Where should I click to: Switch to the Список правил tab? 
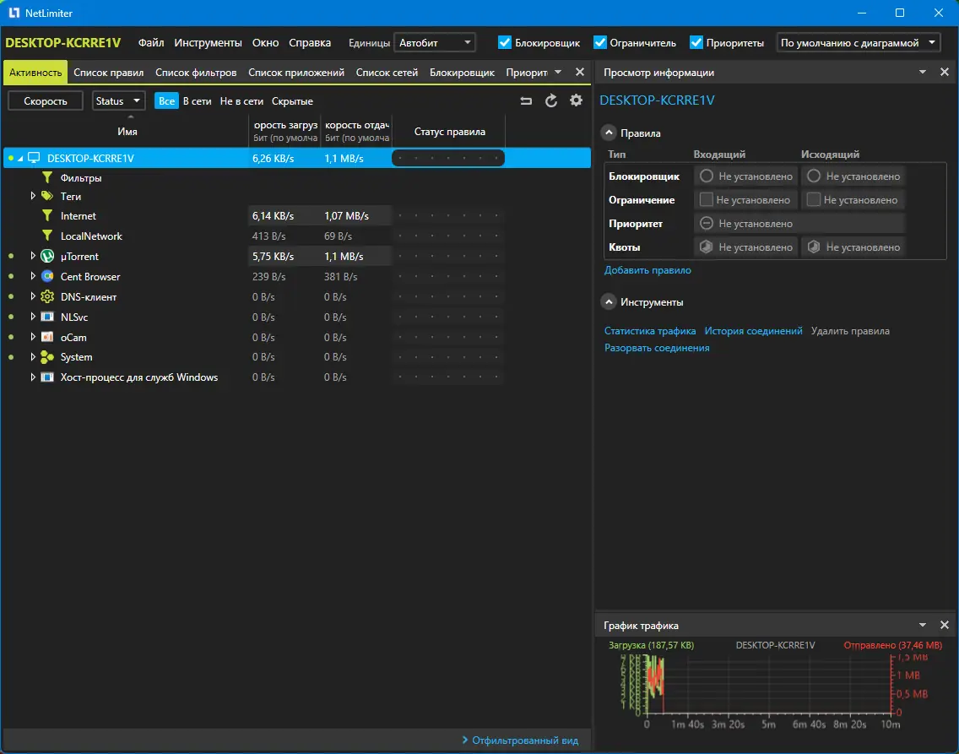coord(109,72)
